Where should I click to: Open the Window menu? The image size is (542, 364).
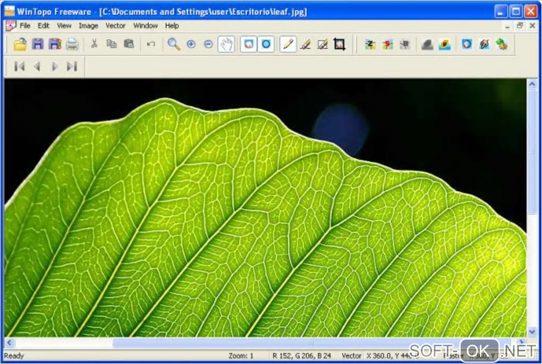pyautogui.click(x=146, y=26)
